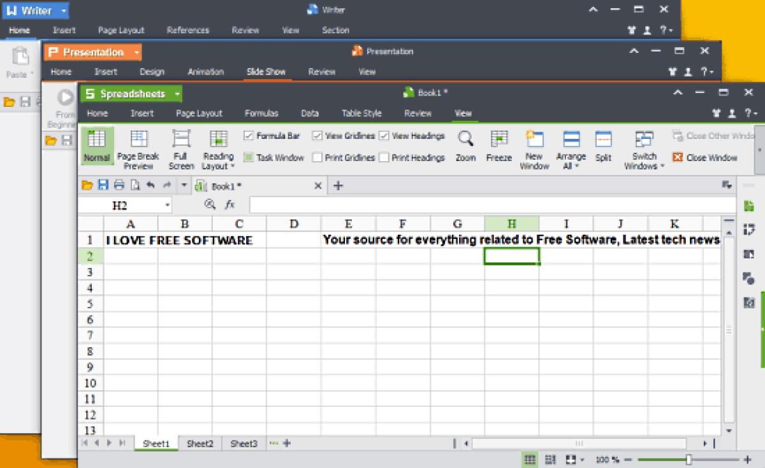Disable View Headings
This screenshot has height=468, width=765.
(x=384, y=136)
